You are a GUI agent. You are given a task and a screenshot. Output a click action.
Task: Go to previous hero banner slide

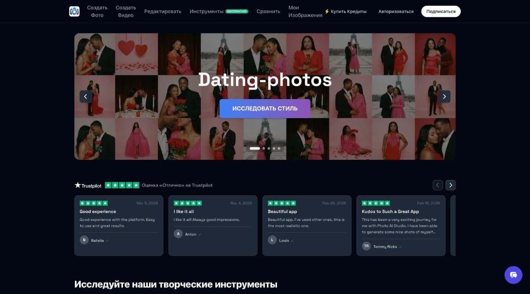[x=86, y=97]
